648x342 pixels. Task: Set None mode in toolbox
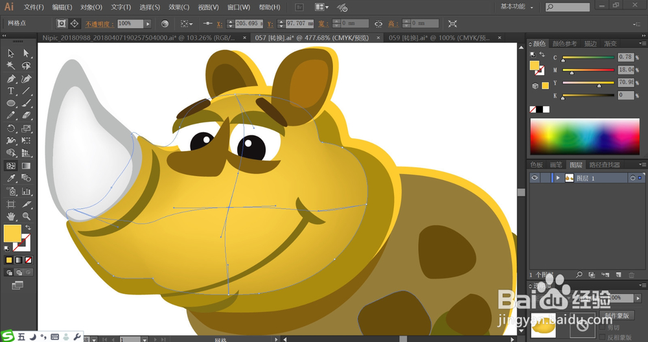tap(29, 260)
